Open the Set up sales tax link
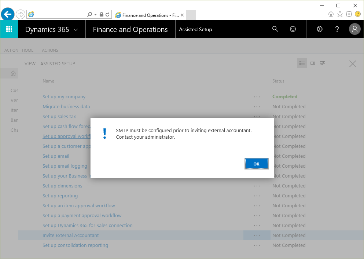Image resolution: width=364 pixels, height=259 pixels. pos(59,117)
